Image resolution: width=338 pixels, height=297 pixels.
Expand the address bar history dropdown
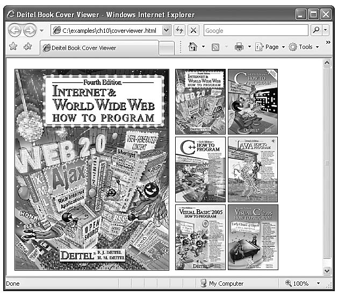167,30
